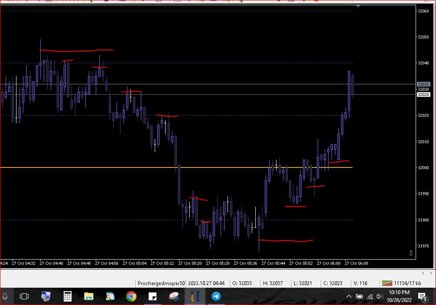Viewport: 436px width, 305px height.
Task: Open File Explorer from the taskbar
Action: 89,296
